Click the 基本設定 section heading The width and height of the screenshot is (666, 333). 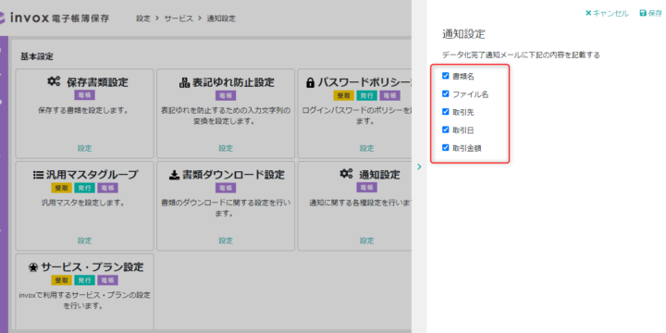coord(36,56)
